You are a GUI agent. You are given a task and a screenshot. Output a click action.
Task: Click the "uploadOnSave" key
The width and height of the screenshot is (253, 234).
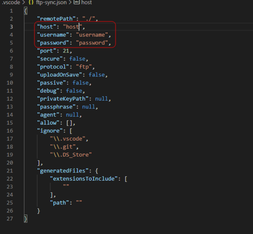[x=59, y=75]
